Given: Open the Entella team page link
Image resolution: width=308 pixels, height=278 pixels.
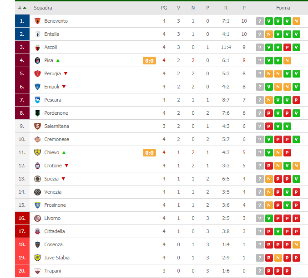Looking at the screenshot, I should click(x=52, y=34).
